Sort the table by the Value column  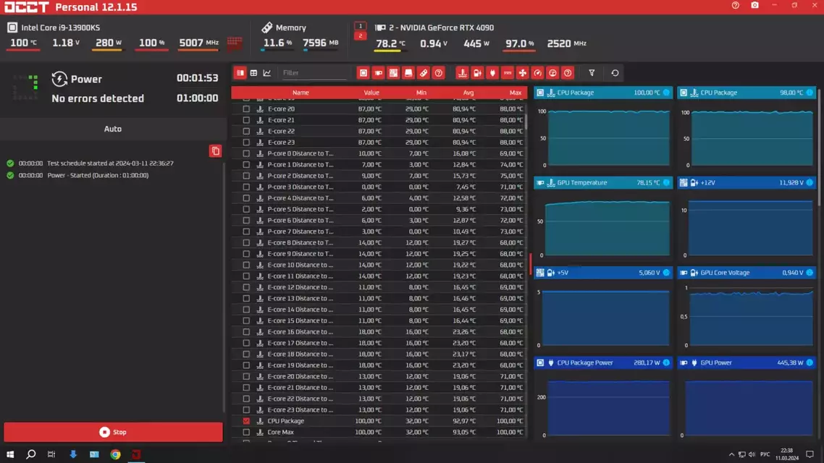(x=371, y=93)
